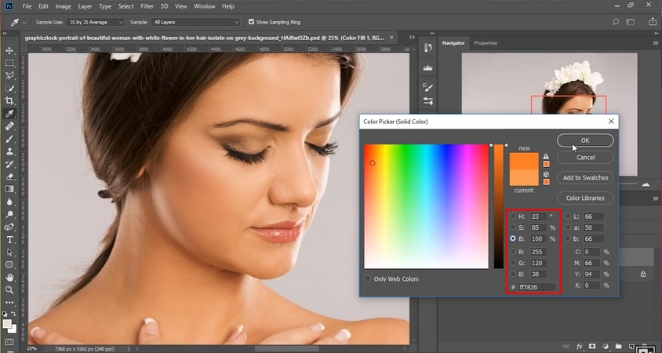The image size is (662, 353).
Task: Select the Hand tool
Action: click(9, 277)
